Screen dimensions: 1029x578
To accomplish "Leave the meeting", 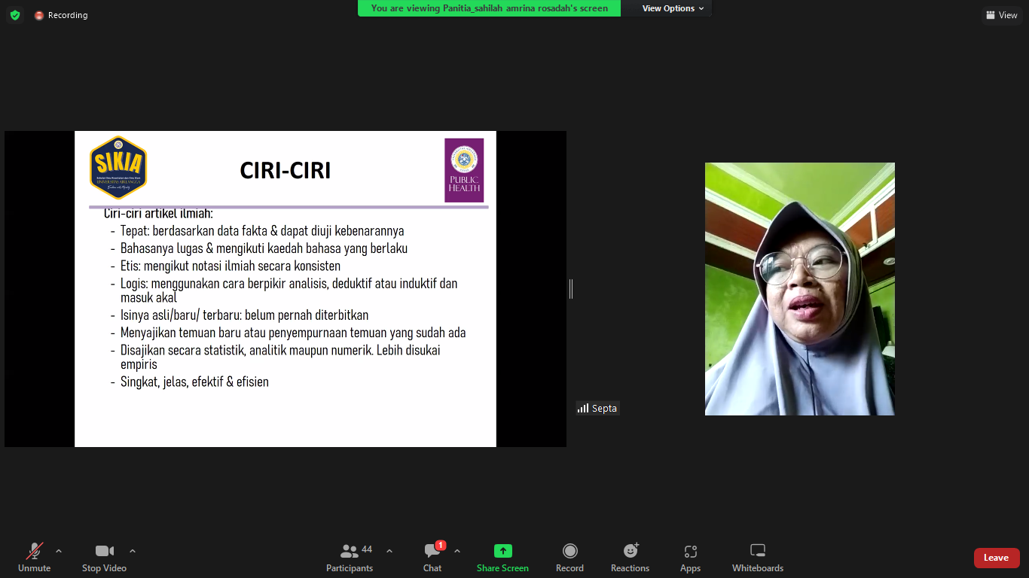I will pos(996,558).
